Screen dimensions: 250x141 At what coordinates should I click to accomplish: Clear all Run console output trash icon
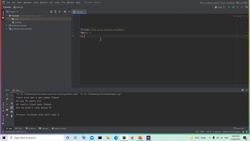coord(12,116)
